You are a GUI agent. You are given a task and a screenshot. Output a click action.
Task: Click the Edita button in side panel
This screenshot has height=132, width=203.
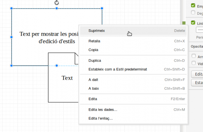(x=197, y=74)
